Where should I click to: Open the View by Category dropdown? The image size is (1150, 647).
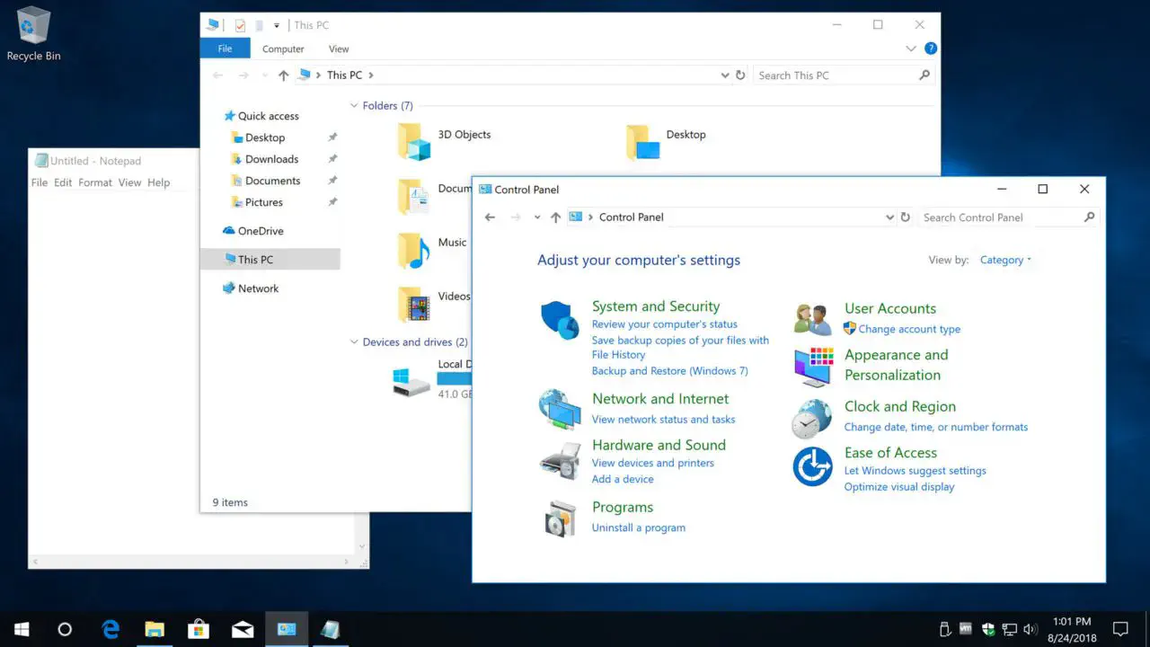coord(1005,260)
